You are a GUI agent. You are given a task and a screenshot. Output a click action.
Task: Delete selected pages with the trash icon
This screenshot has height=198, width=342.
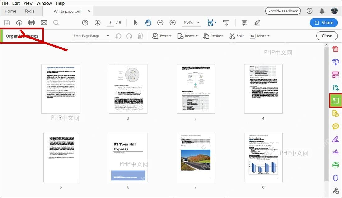click(x=140, y=36)
